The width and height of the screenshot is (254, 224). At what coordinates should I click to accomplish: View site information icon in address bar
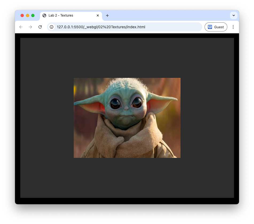pos(52,27)
